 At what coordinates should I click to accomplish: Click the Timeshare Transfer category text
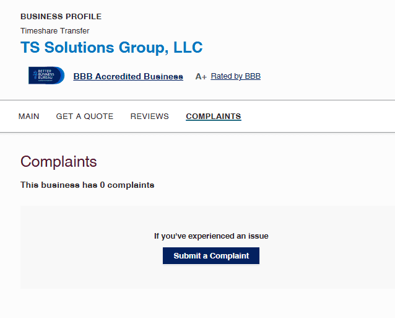pos(55,31)
